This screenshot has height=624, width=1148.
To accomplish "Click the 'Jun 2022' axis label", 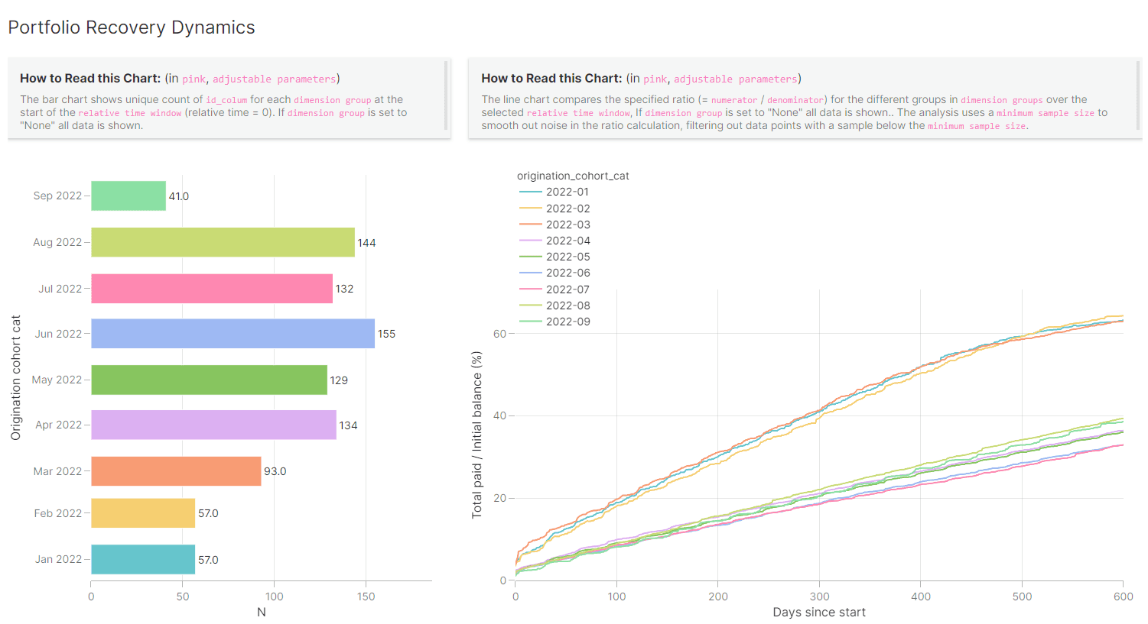I will click(58, 334).
